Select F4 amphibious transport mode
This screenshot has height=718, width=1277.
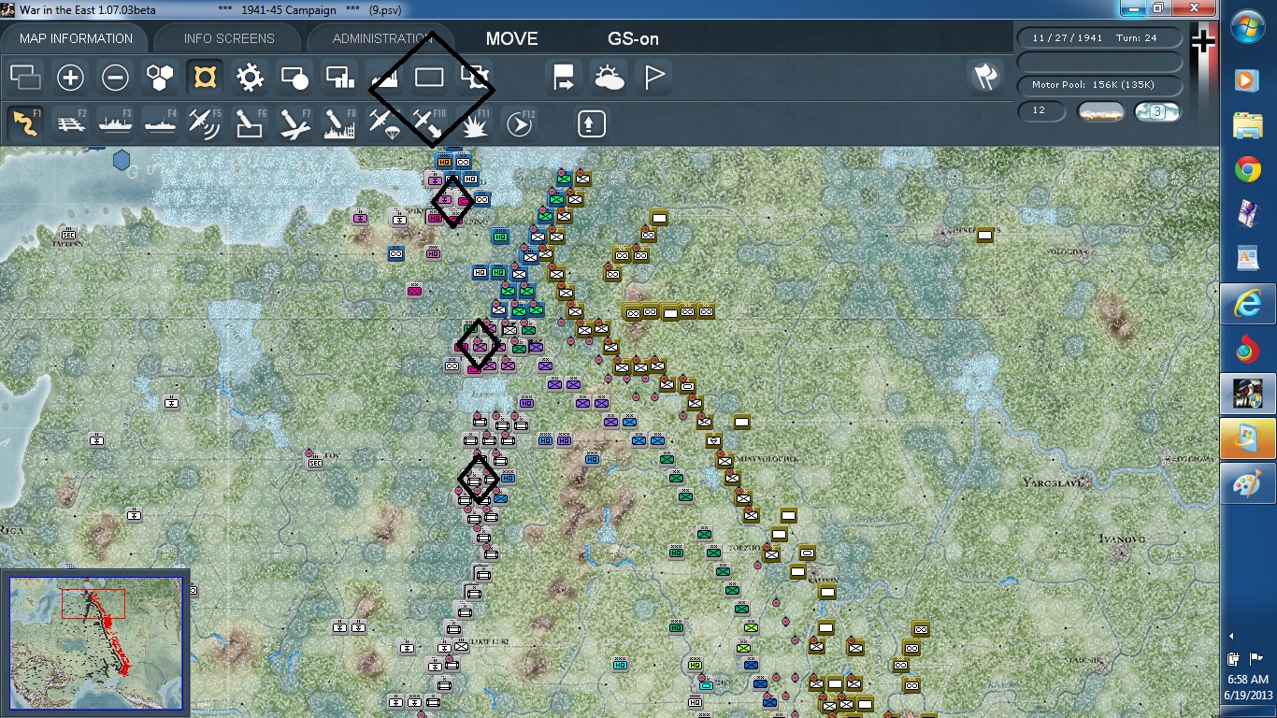tap(160, 123)
